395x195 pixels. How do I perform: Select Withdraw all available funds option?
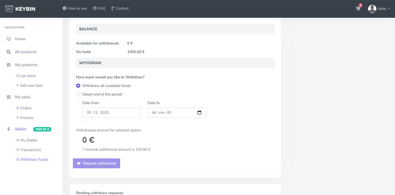[x=78, y=86]
